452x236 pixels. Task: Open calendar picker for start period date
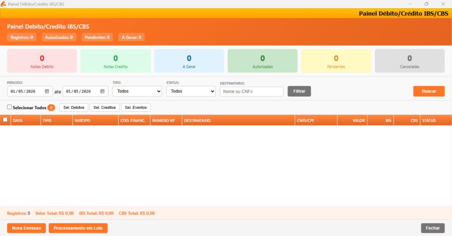47,92
